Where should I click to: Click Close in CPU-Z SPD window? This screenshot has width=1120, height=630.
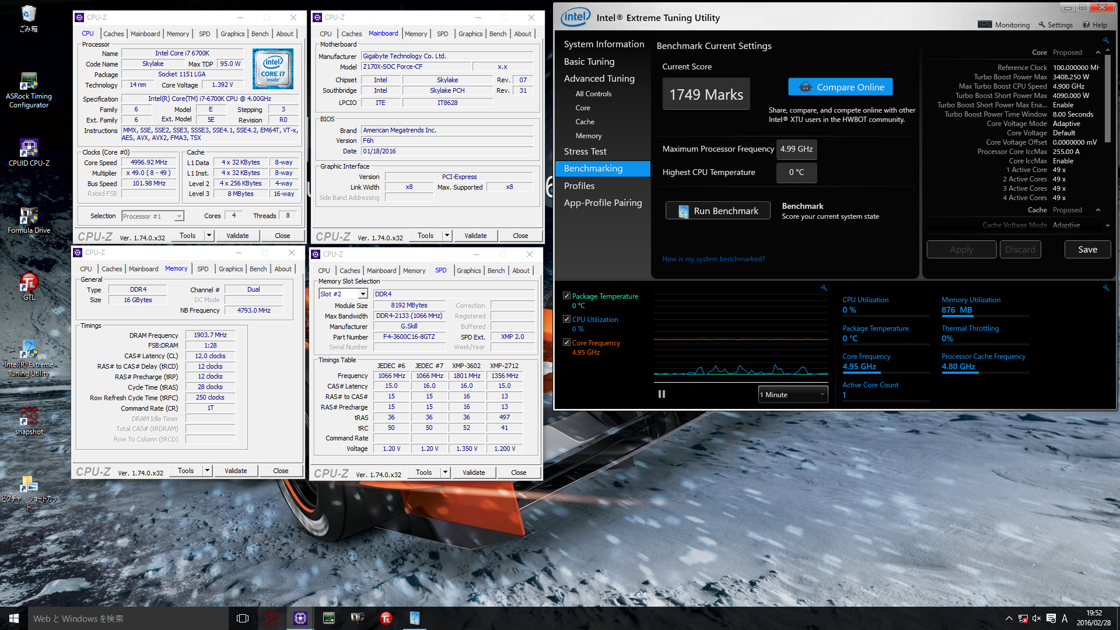519,473
